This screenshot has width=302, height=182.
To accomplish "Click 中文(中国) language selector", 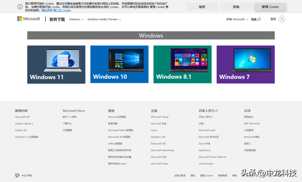I will point(27,176).
